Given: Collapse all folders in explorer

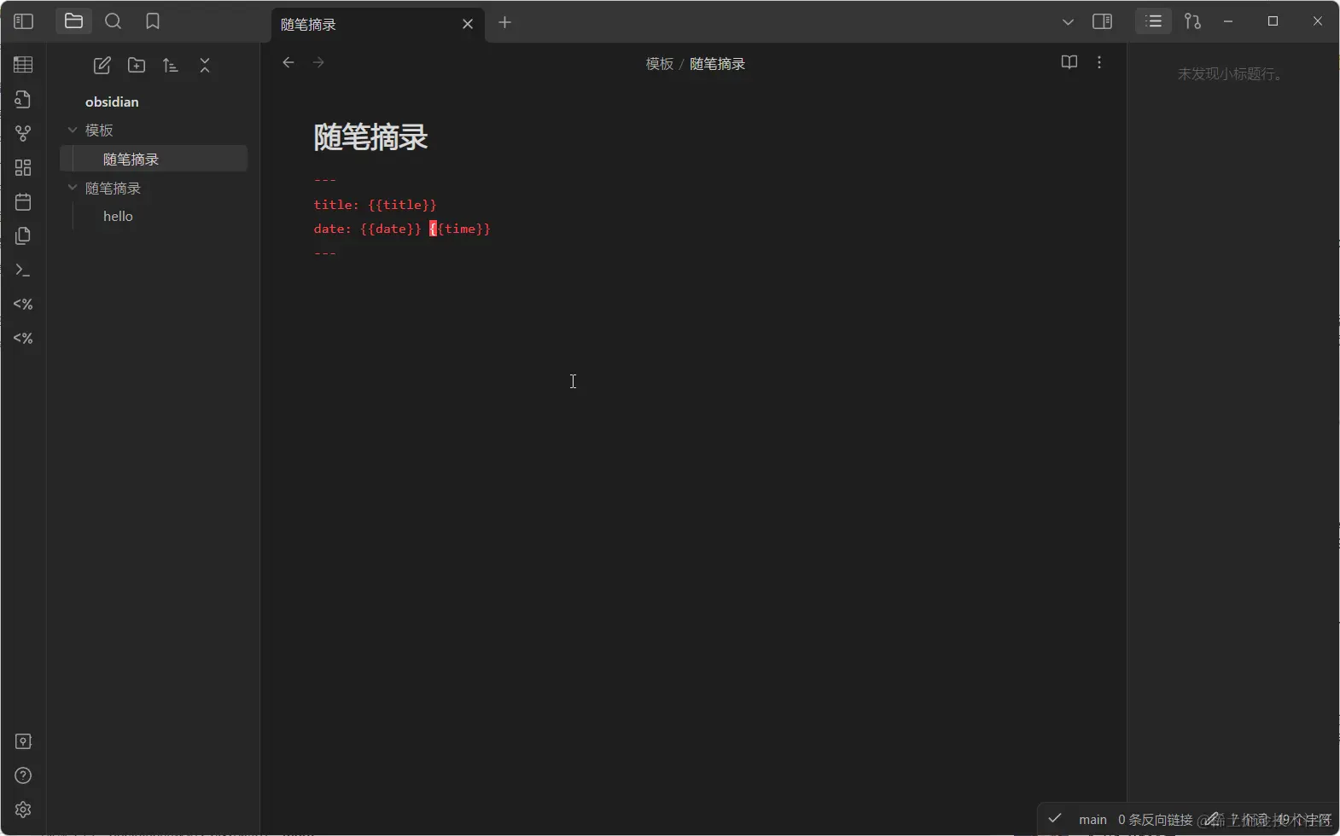Looking at the screenshot, I should 205,65.
